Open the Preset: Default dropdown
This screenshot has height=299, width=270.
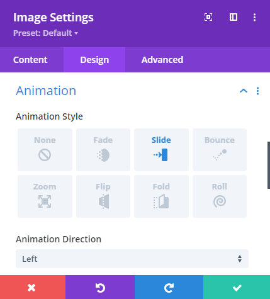tap(45, 33)
